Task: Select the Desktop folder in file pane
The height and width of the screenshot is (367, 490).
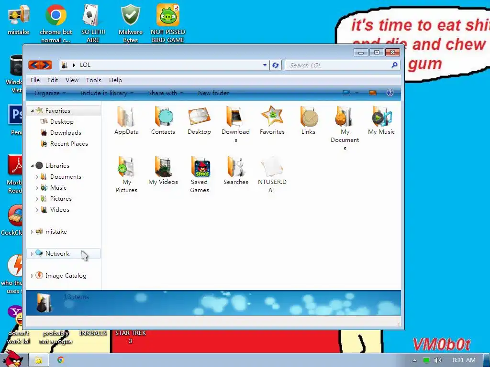Action: coord(199,120)
